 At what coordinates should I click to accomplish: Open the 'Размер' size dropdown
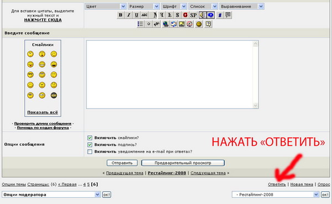point(143,6)
